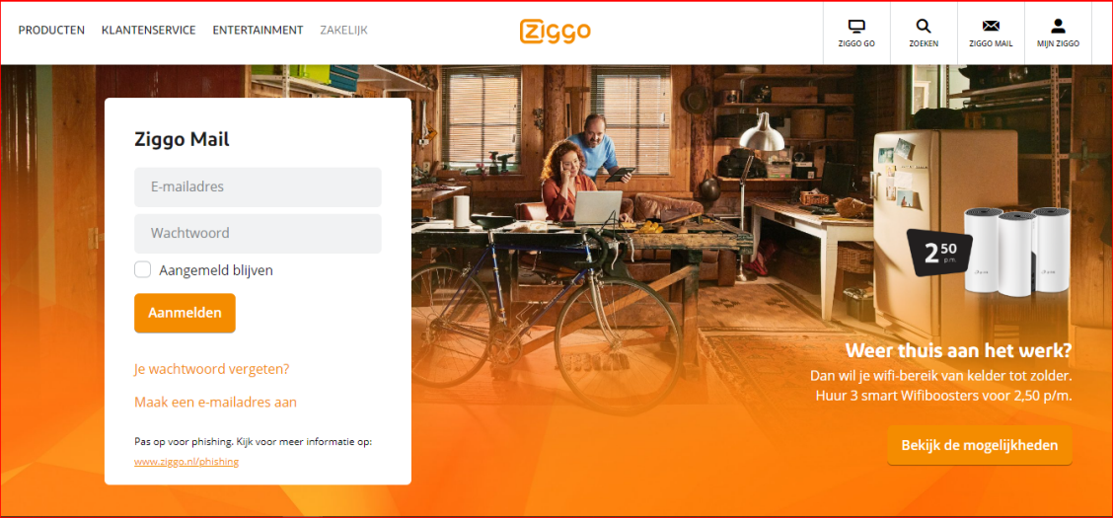Click the Weer thuis aan het werk headline

coord(958,351)
